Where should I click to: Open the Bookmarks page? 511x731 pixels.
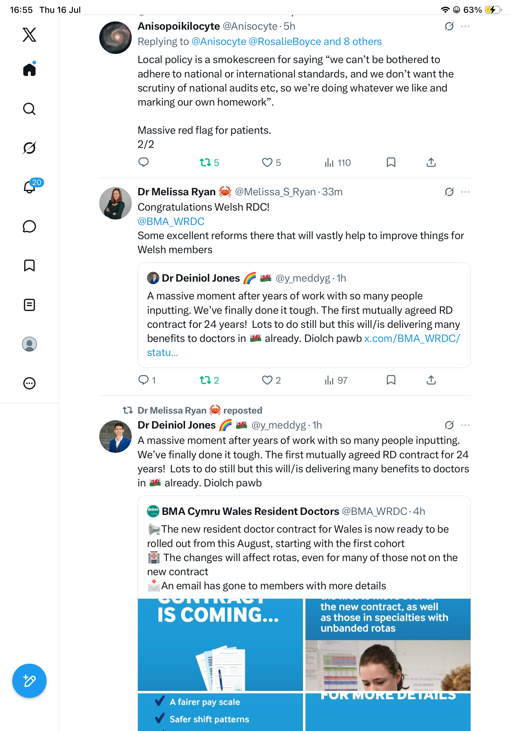(x=29, y=265)
